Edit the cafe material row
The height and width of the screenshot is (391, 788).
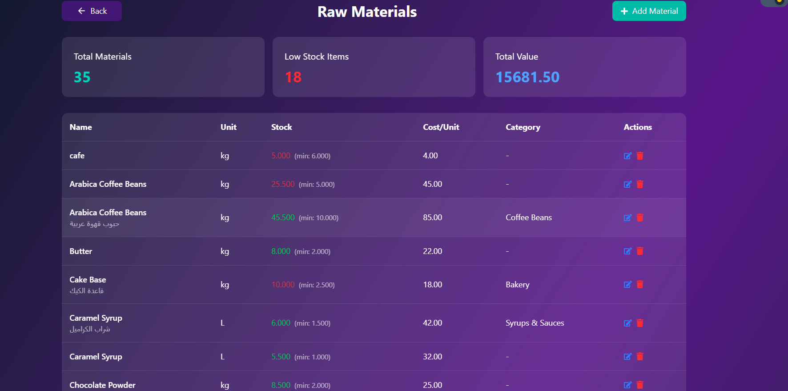tap(627, 156)
